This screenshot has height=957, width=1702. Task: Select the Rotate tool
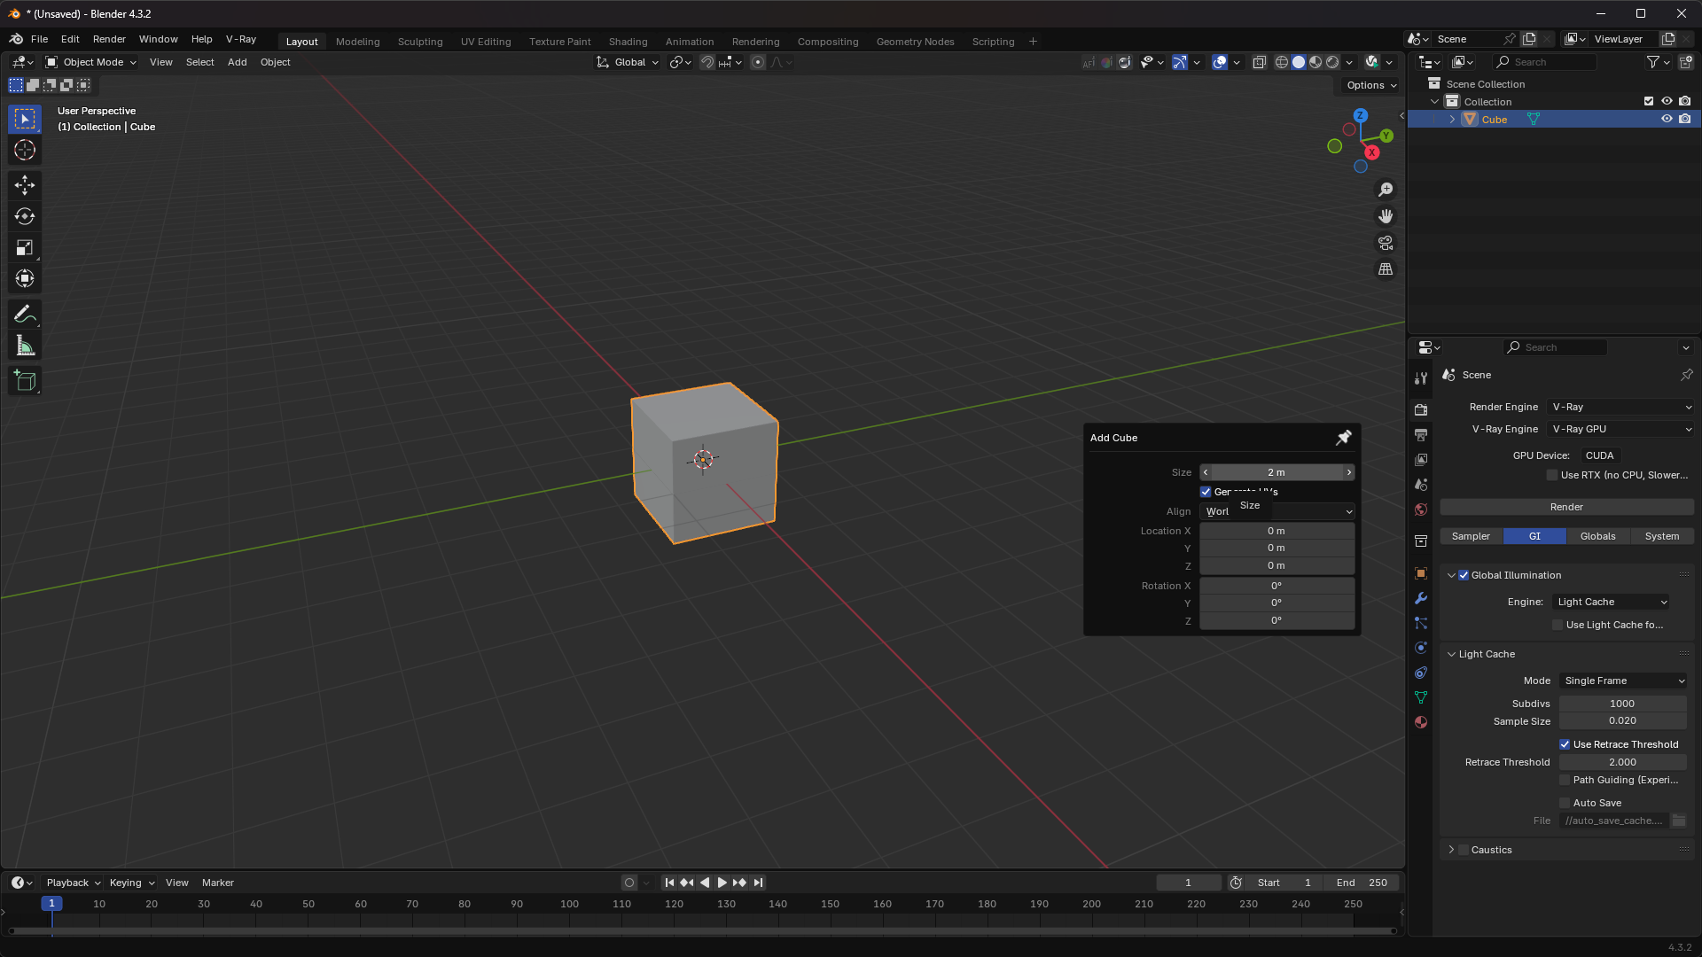click(x=25, y=216)
